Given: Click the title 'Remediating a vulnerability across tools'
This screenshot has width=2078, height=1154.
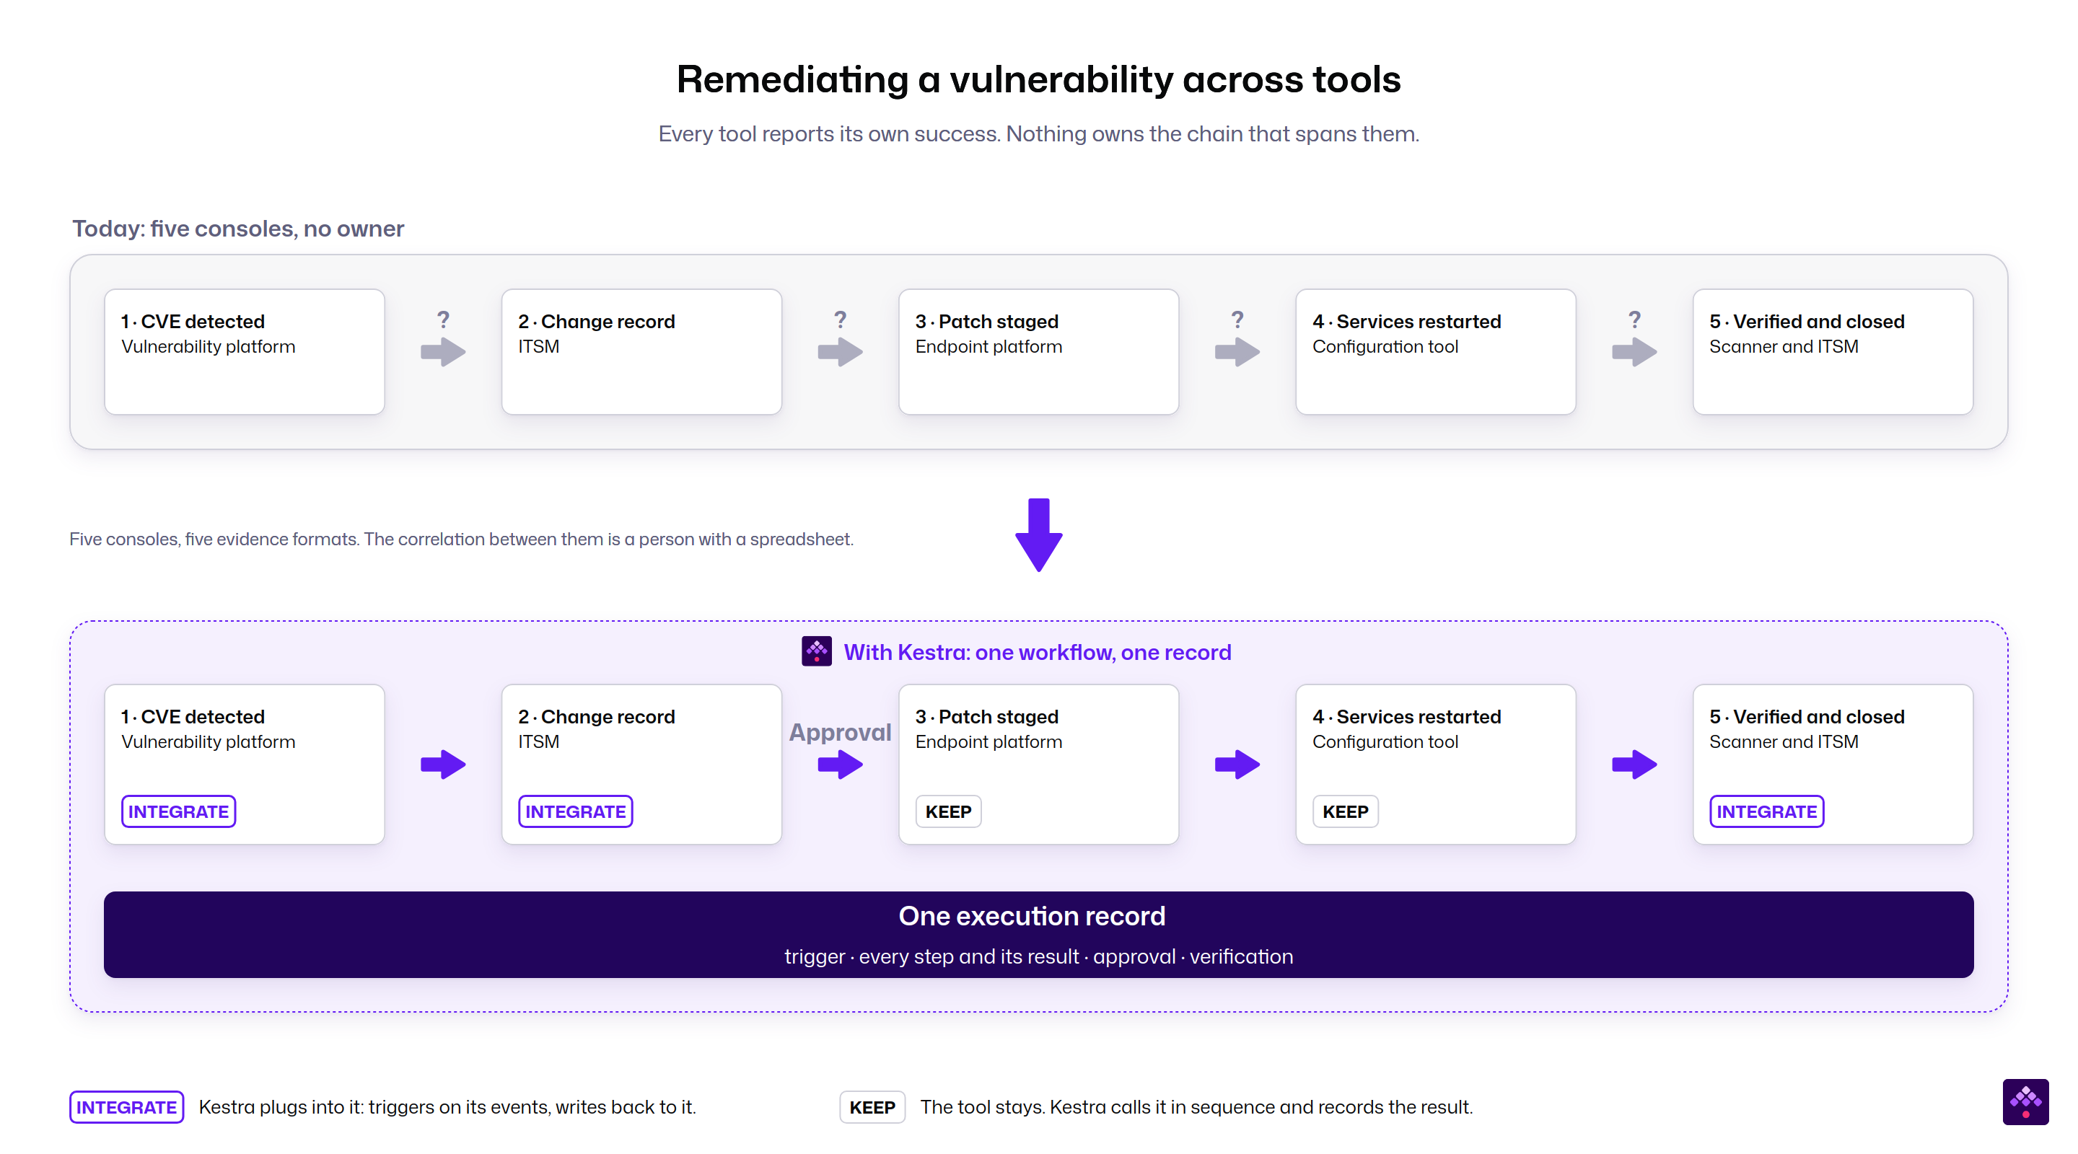Looking at the screenshot, I should pyautogui.click(x=1039, y=80).
